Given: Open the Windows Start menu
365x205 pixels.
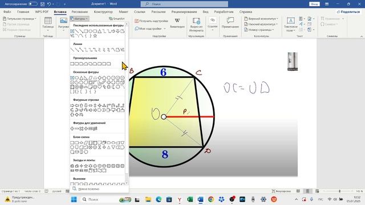Looking at the screenshot, I should (x=74, y=199).
